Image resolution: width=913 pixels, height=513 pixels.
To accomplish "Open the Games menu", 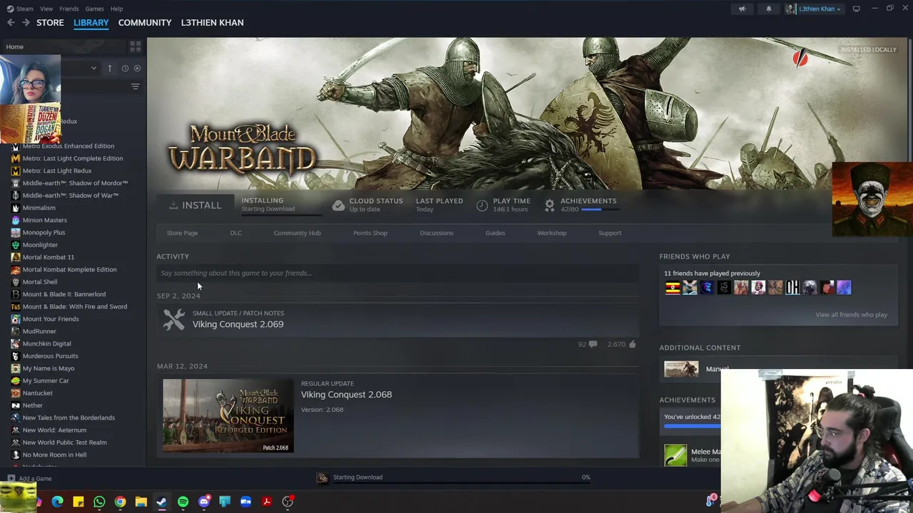I will 94,9.
